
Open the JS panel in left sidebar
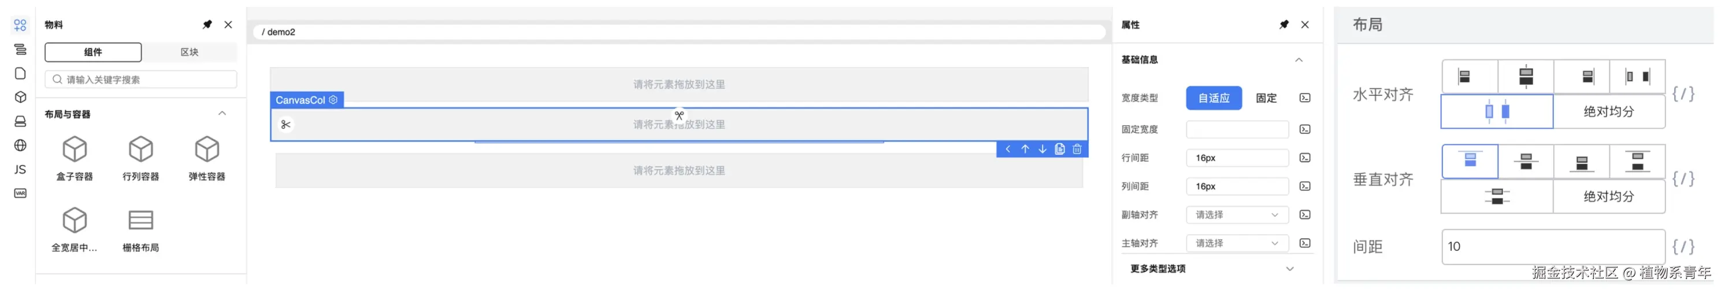20,169
